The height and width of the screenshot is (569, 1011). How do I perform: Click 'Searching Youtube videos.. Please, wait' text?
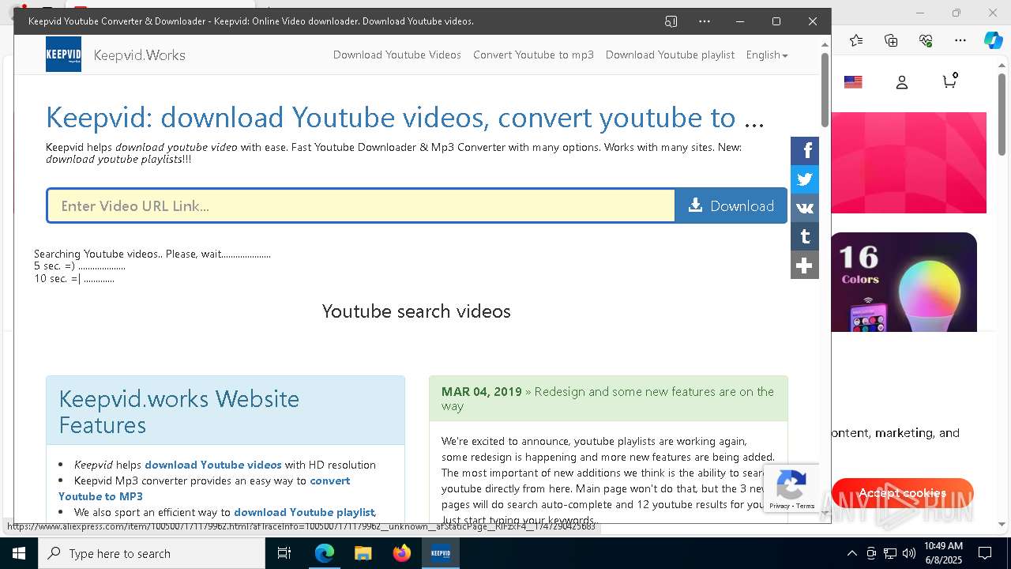[x=152, y=254]
